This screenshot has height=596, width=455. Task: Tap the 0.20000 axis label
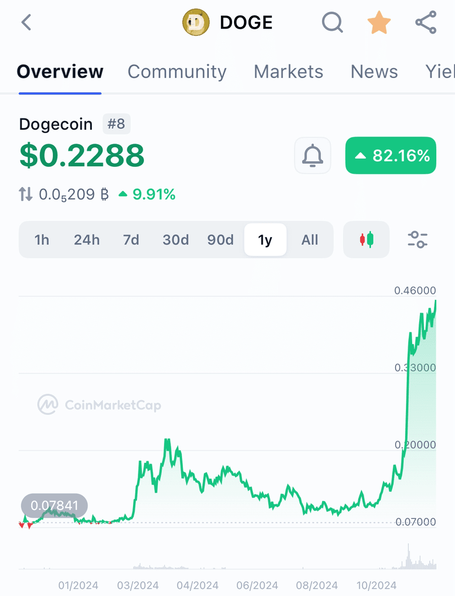(415, 445)
